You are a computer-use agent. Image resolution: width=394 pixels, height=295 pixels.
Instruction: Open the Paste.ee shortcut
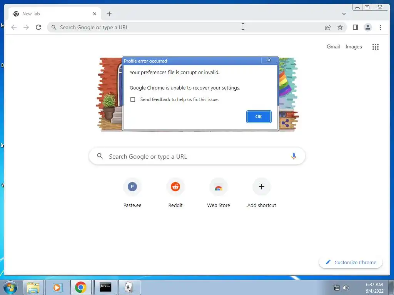[x=132, y=193]
